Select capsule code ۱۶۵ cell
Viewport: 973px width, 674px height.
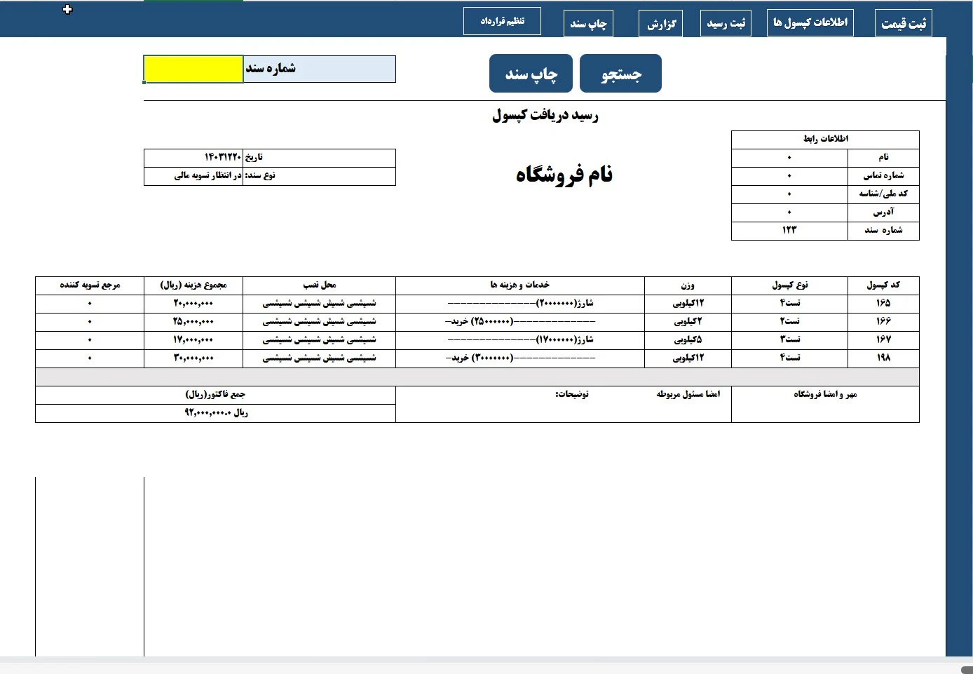coord(883,303)
